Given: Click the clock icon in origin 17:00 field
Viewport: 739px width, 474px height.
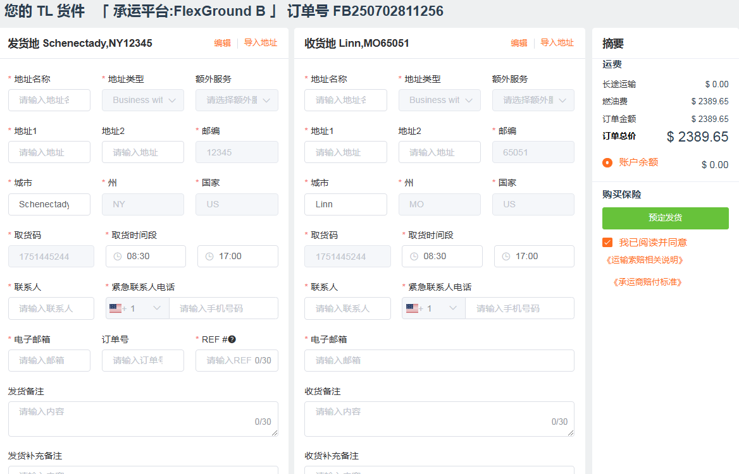Looking at the screenshot, I should pos(209,257).
